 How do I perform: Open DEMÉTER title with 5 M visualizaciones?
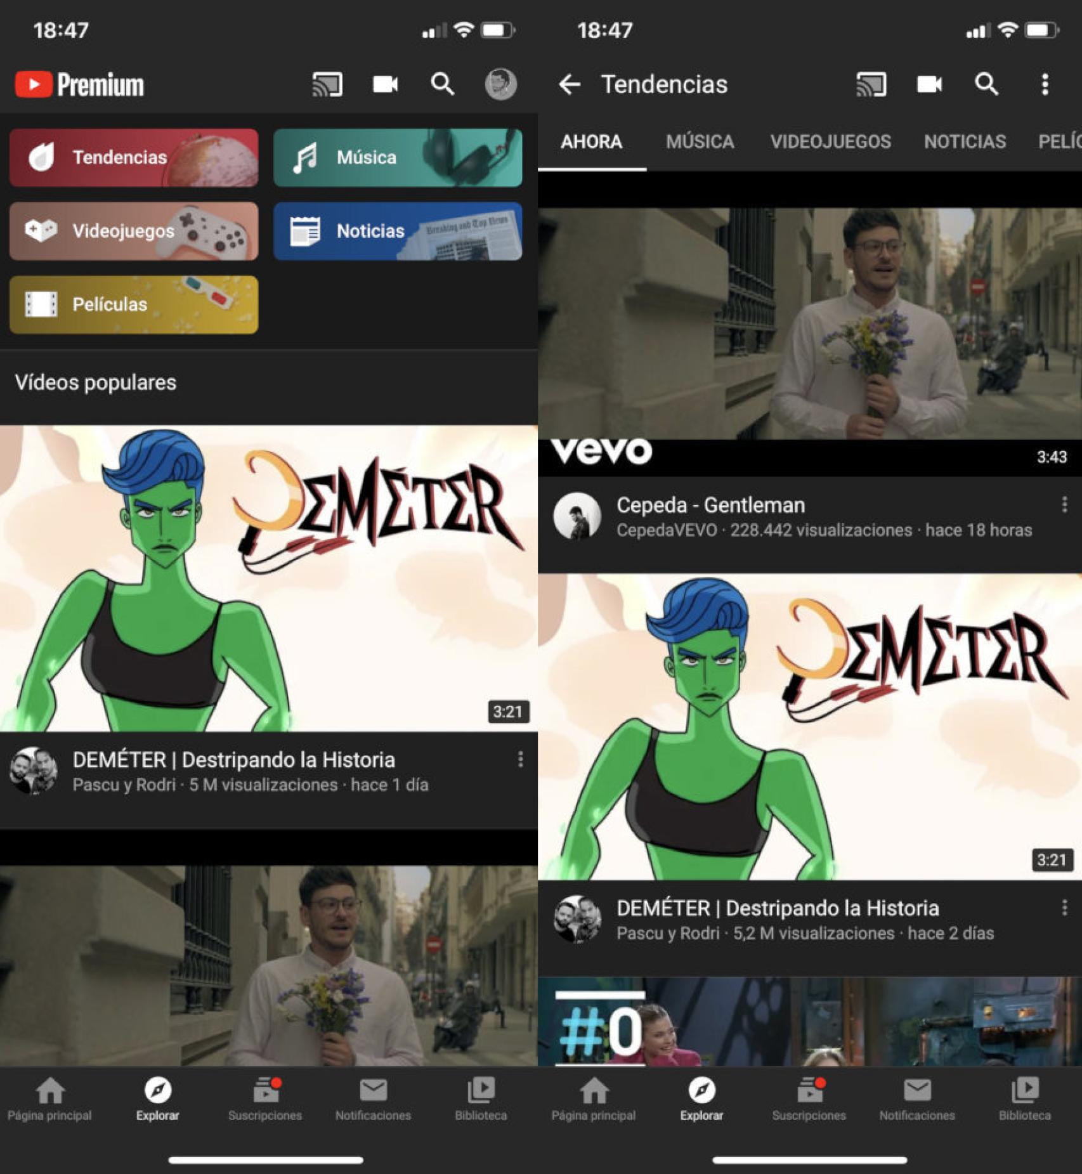pos(233,759)
